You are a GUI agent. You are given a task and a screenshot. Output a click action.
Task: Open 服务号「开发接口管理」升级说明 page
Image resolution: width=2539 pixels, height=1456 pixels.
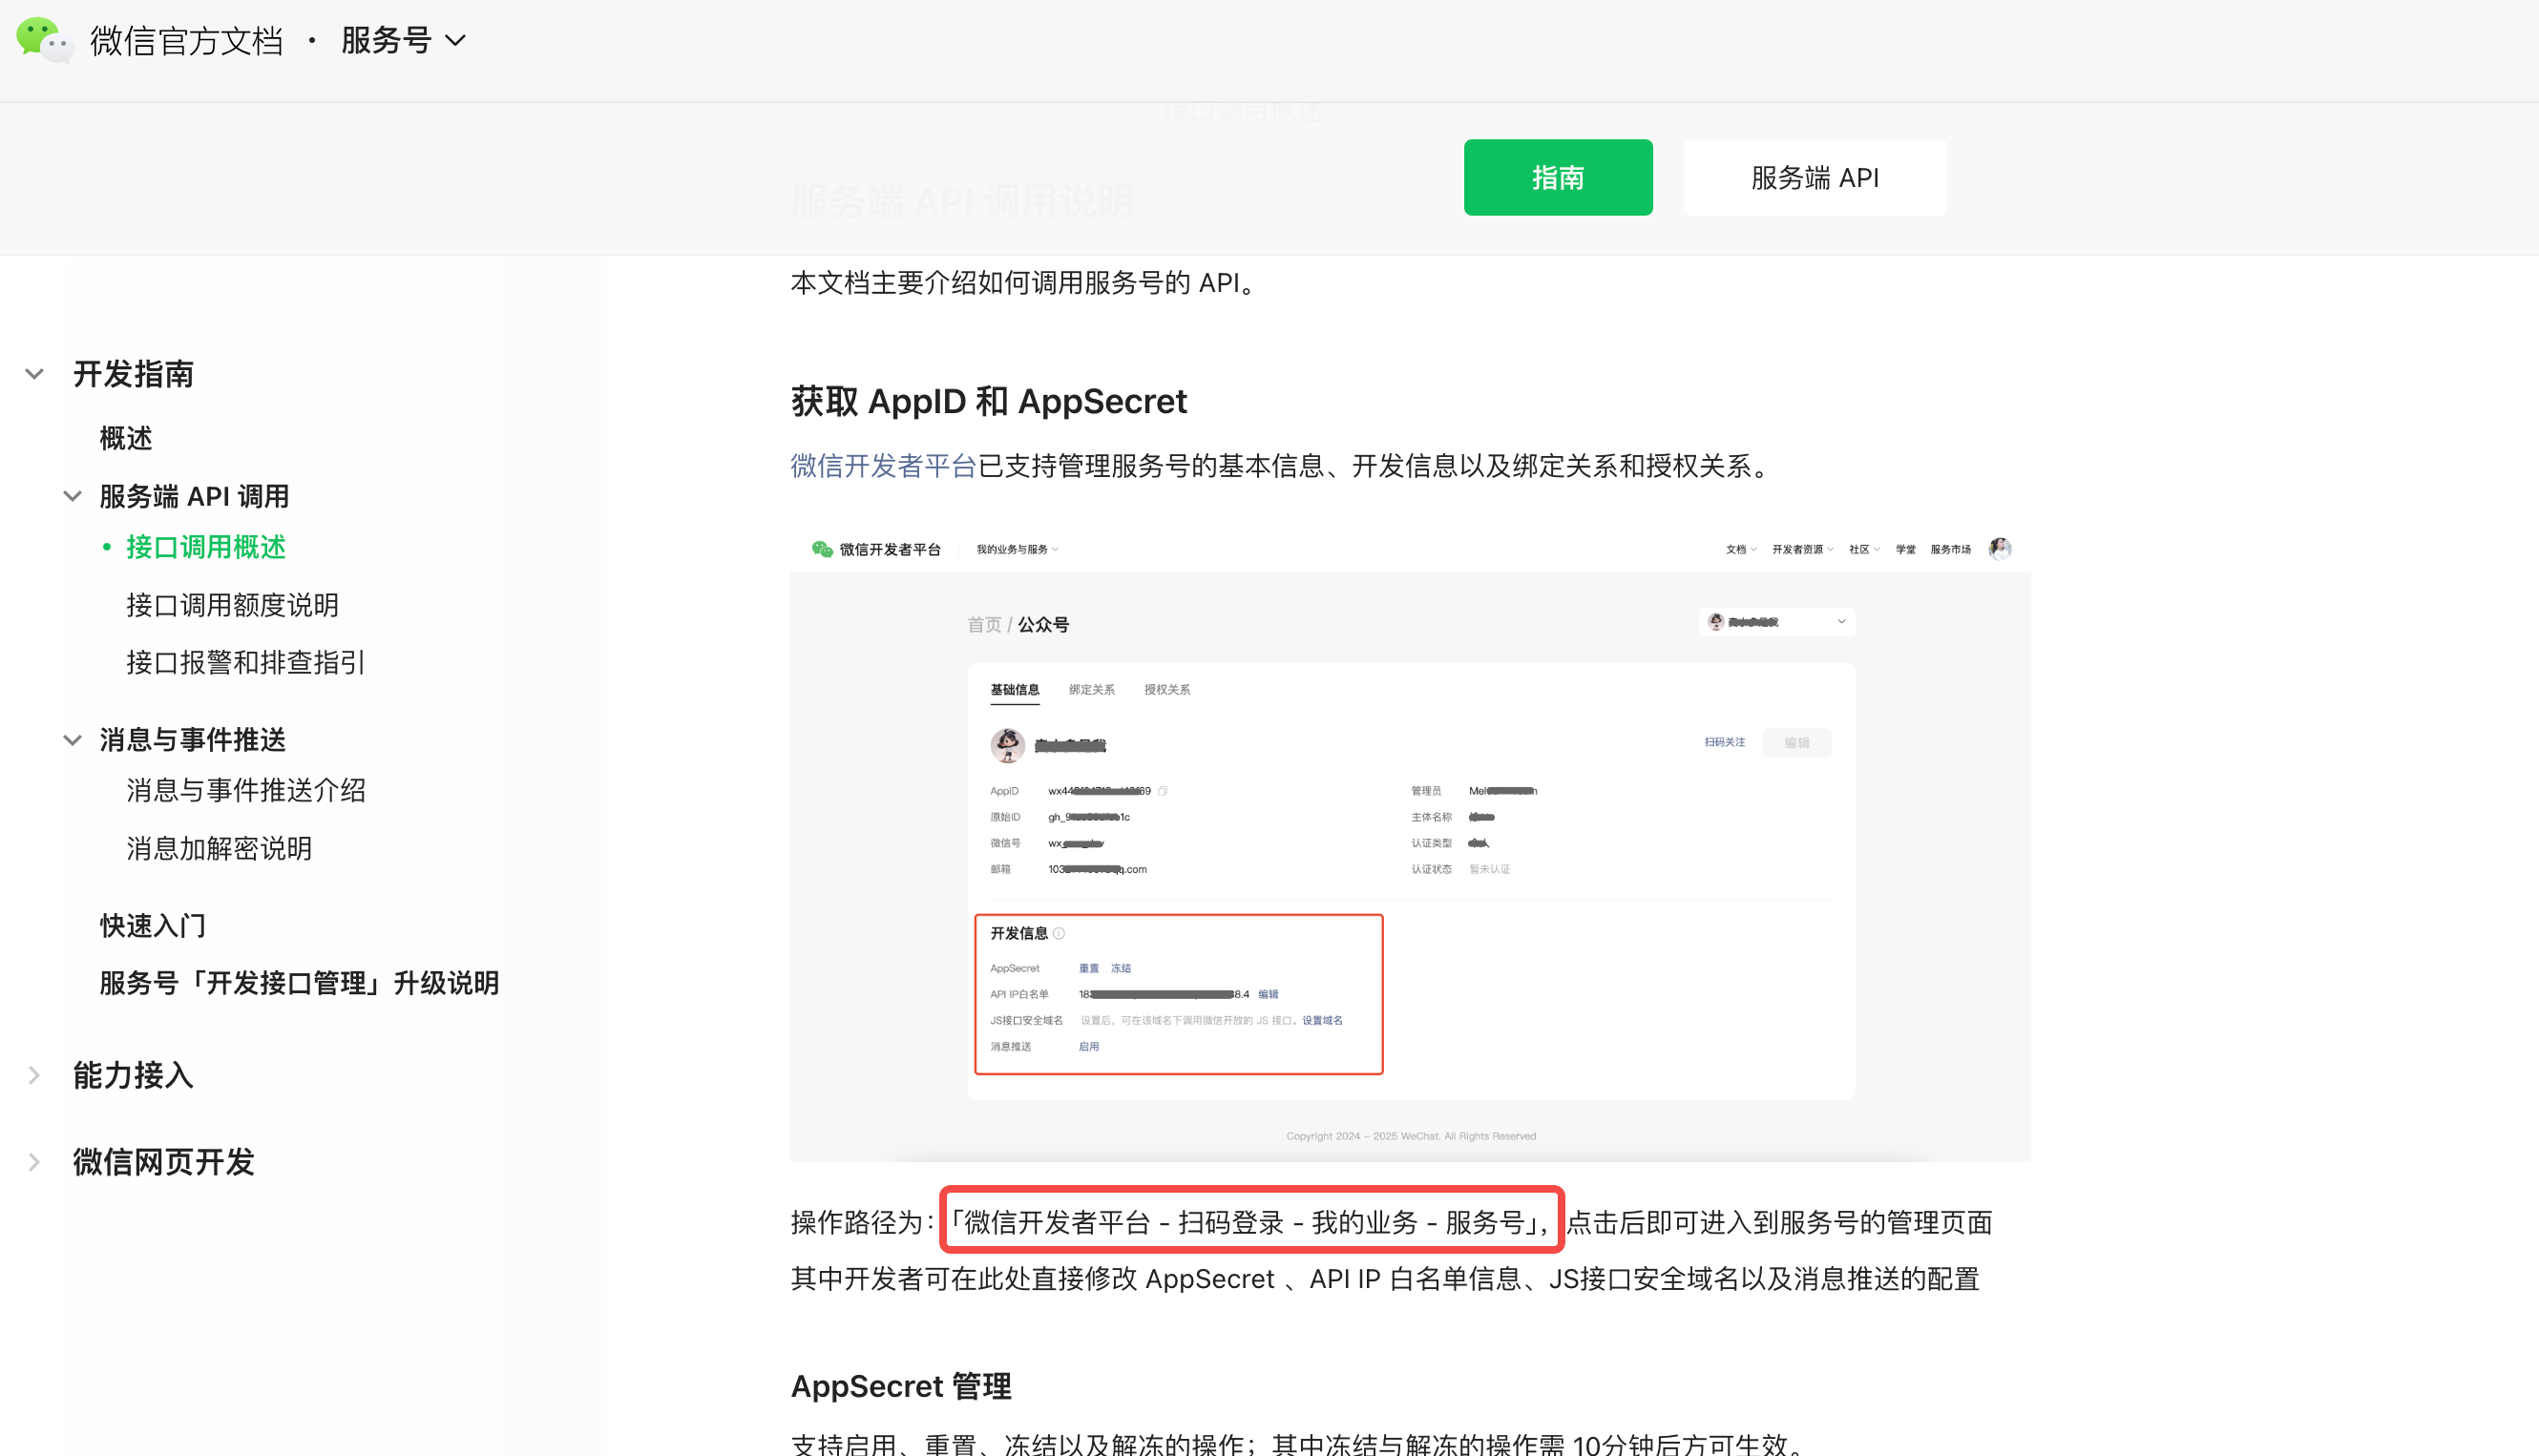click(299, 983)
